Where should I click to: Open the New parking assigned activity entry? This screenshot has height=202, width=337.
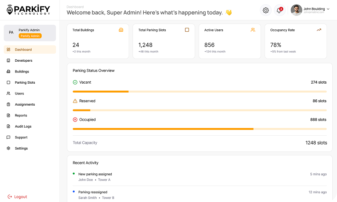(x=95, y=174)
